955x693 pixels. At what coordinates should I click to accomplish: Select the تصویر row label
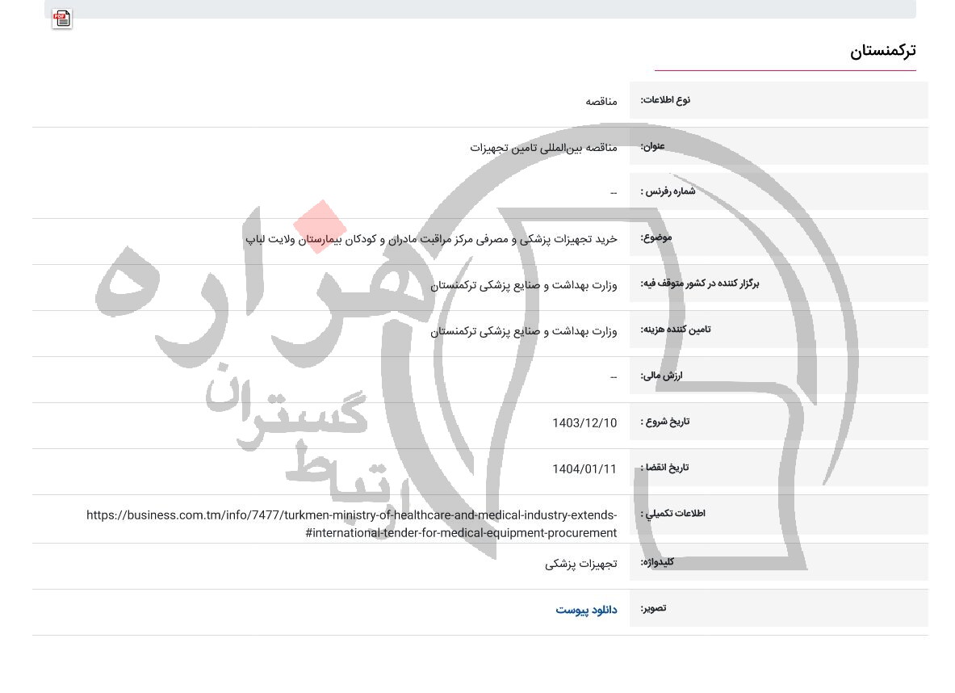click(x=653, y=608)
